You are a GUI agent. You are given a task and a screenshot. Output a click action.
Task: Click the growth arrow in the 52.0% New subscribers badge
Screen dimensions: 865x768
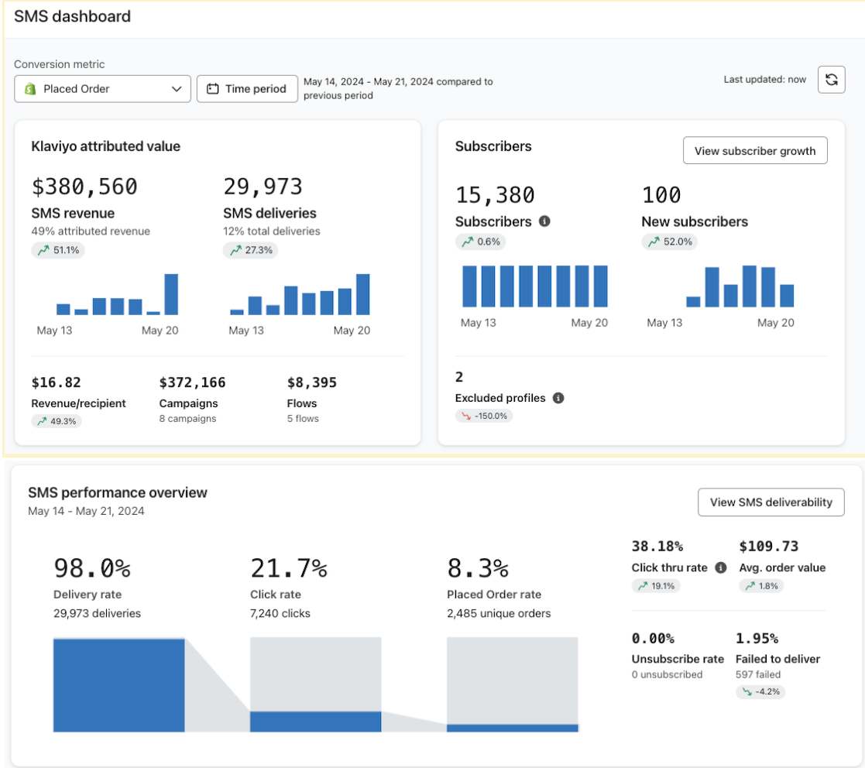[655, 242]
